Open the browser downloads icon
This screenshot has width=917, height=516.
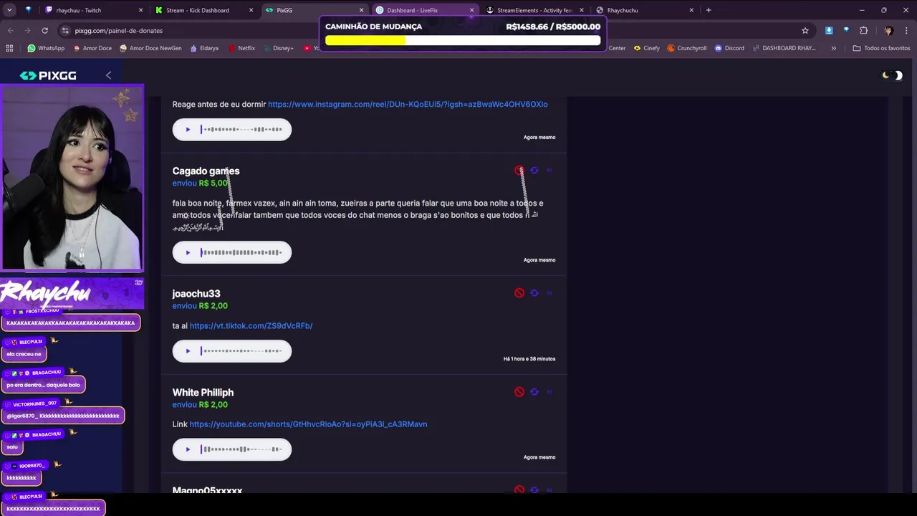(x=829, y=31)
